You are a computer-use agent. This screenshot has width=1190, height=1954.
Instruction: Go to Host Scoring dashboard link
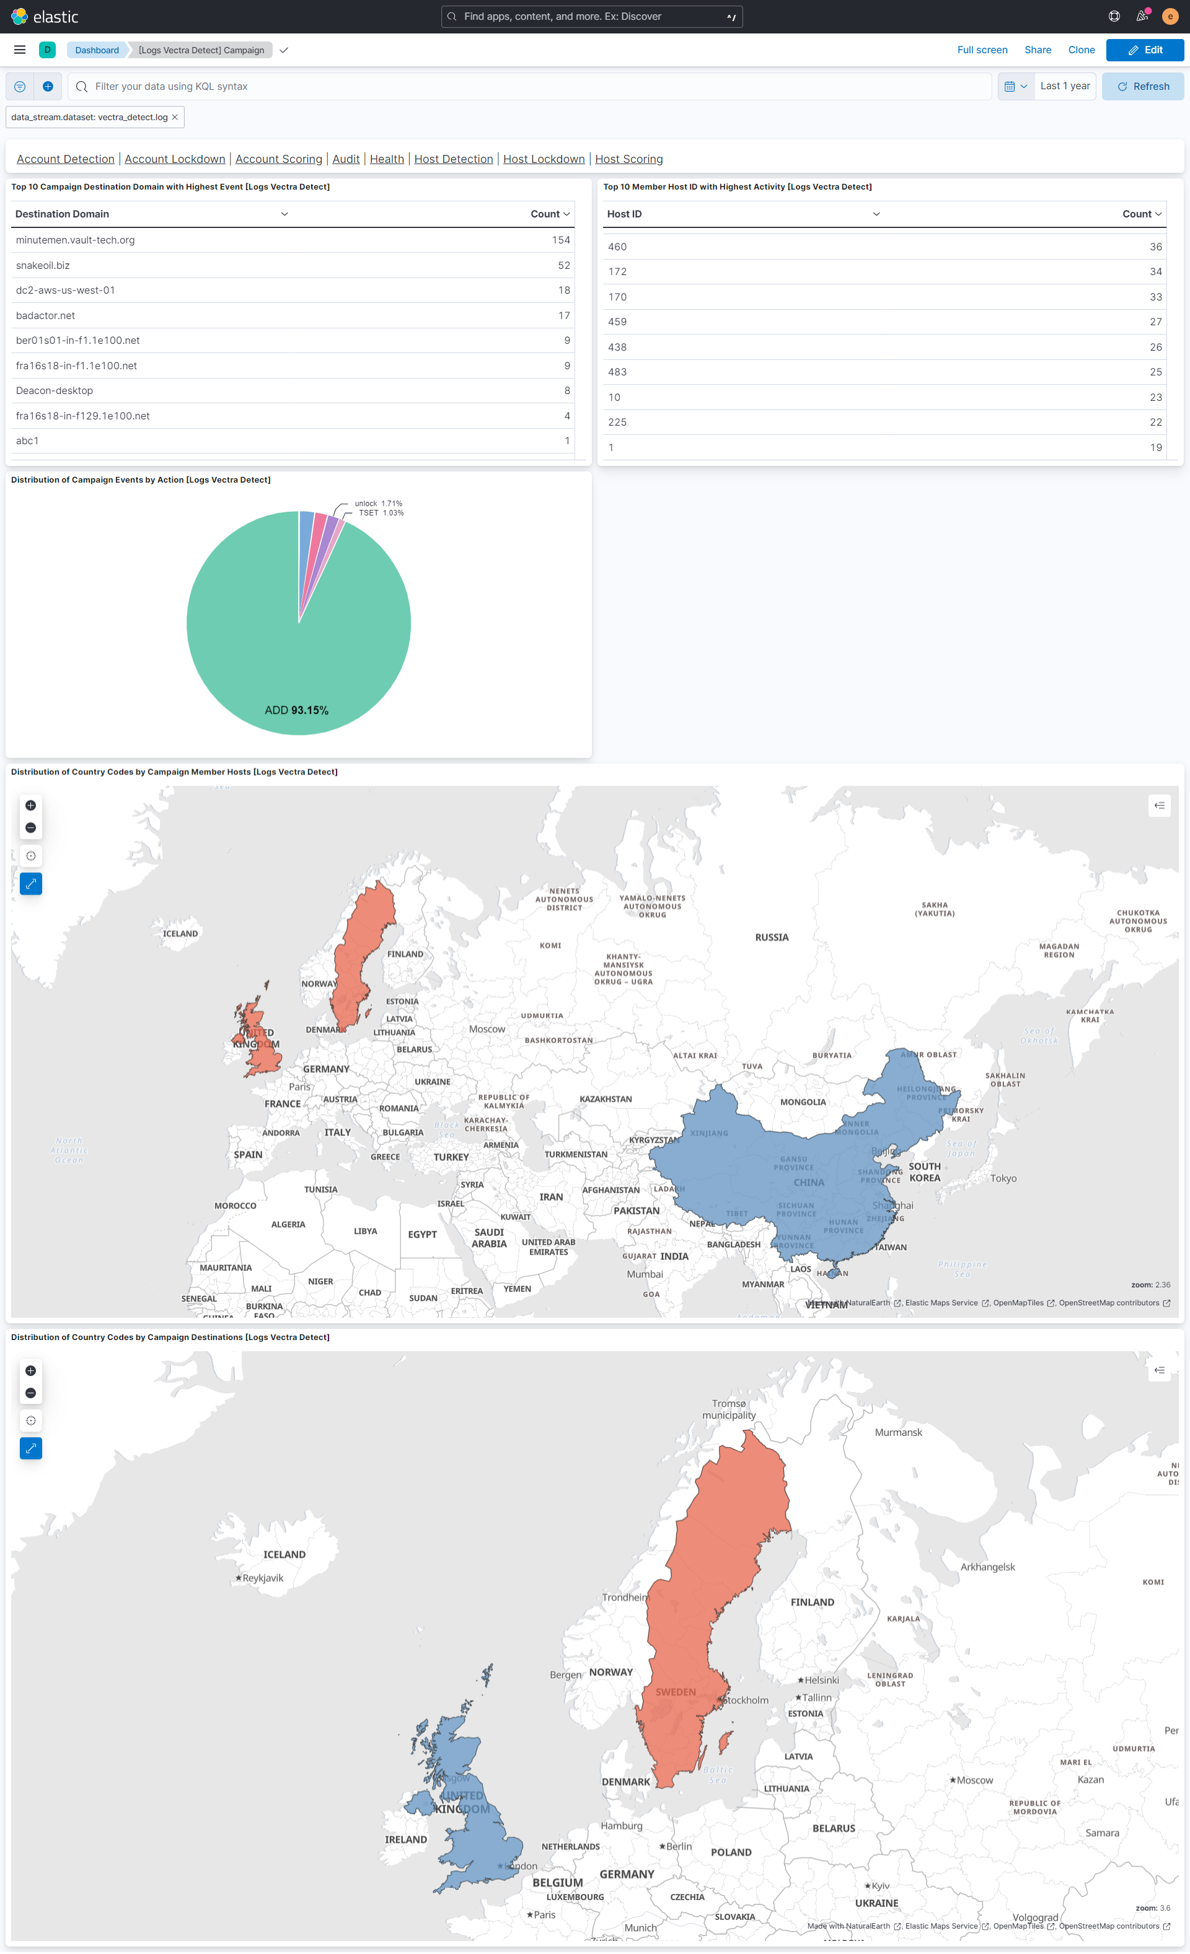pos(629,159)
